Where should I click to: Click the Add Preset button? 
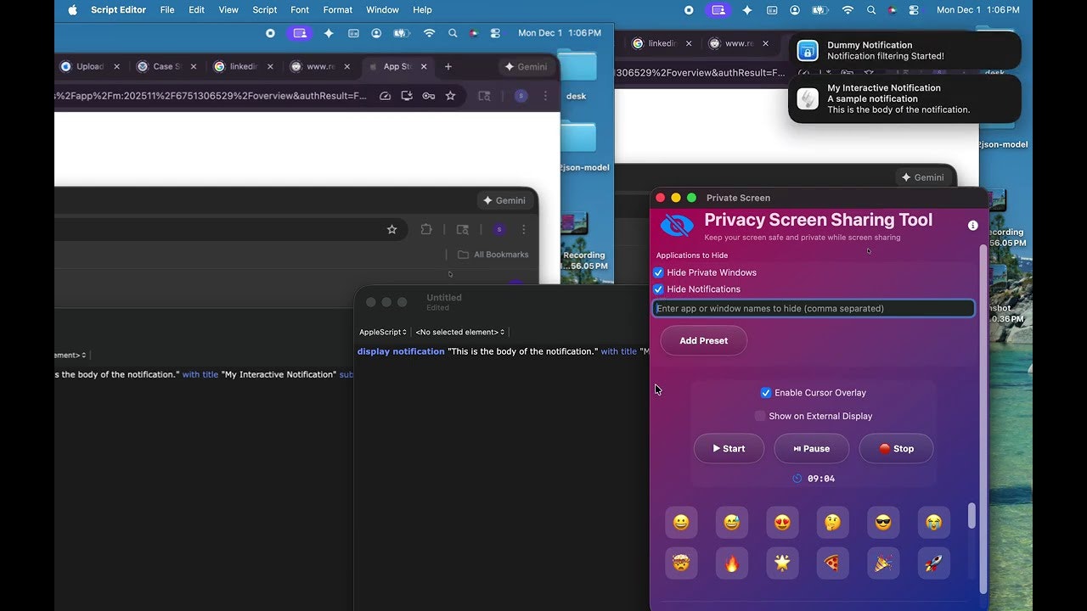[703, 340]
